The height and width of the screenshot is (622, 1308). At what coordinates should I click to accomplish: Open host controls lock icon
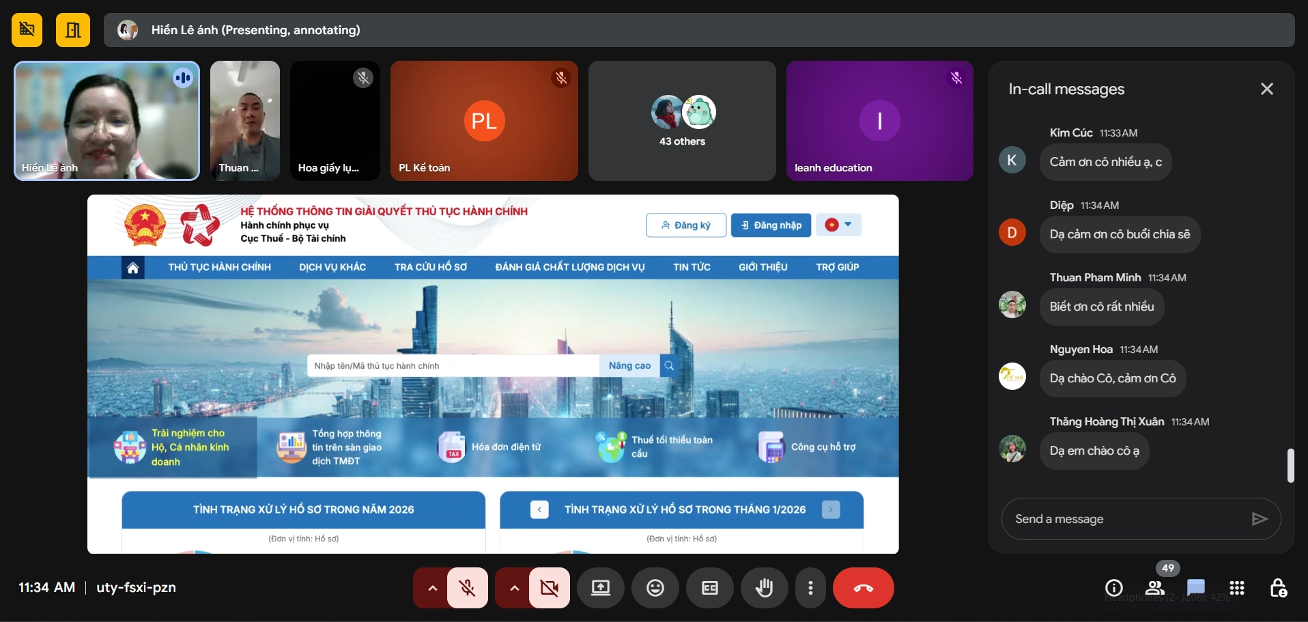click(x=1278, y=588)
